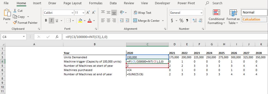Increase indent in Alignment group
268x94 pixels.
127,20
